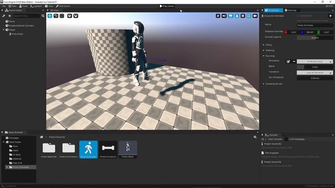Collapse the Player entity tree arrow
Screen dimensions: 335x188
pyautogui.click(x=4, y=30)
